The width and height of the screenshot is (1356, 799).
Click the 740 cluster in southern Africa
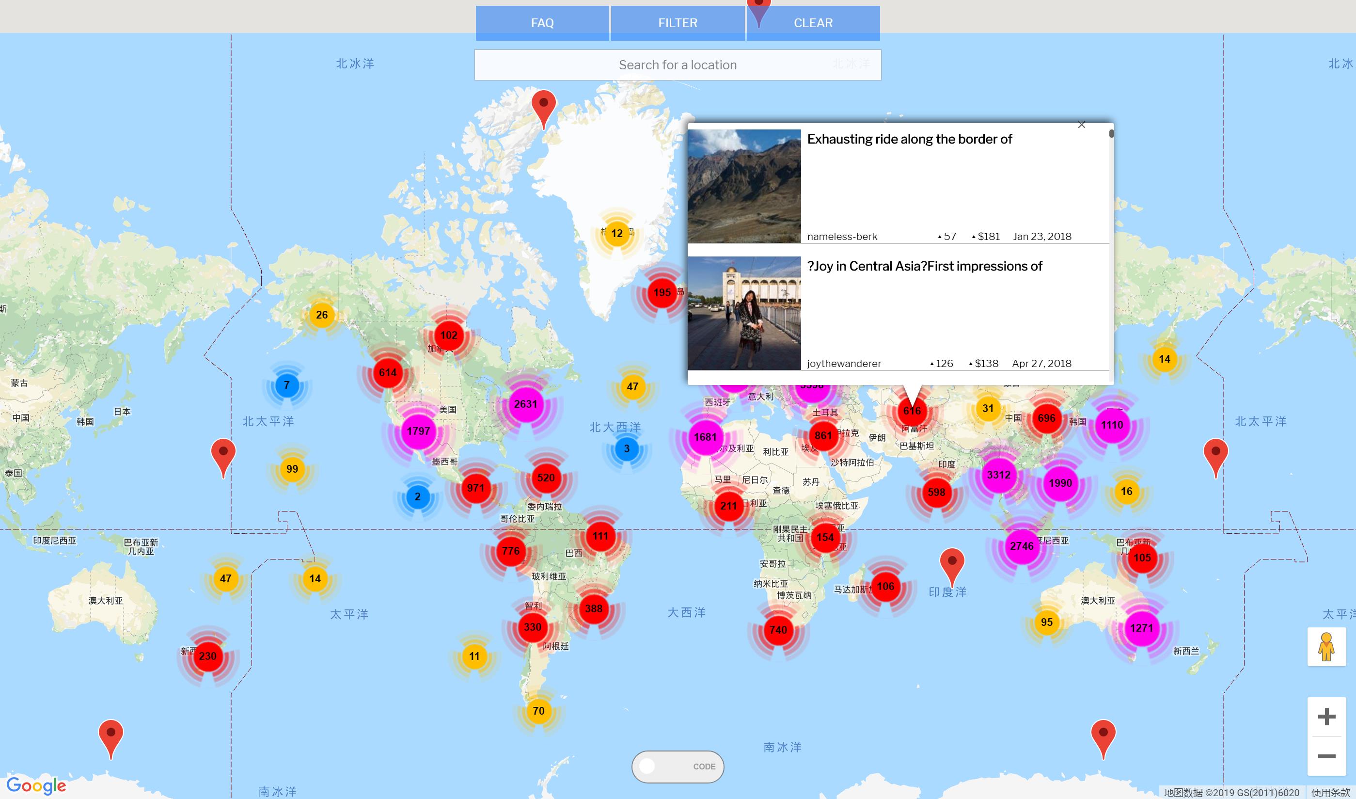(x=778, y=630)
